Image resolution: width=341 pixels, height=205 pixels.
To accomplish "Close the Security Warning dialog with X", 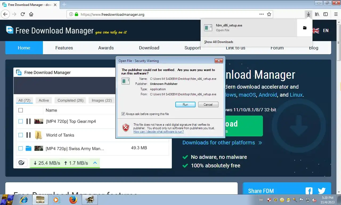I will tap(219, 61).
